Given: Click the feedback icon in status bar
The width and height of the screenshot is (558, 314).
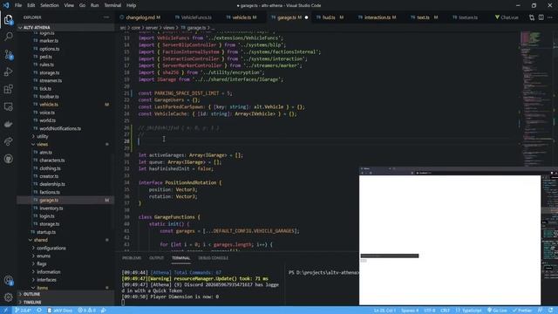Looking at the screenshot, I should [541, 311].
